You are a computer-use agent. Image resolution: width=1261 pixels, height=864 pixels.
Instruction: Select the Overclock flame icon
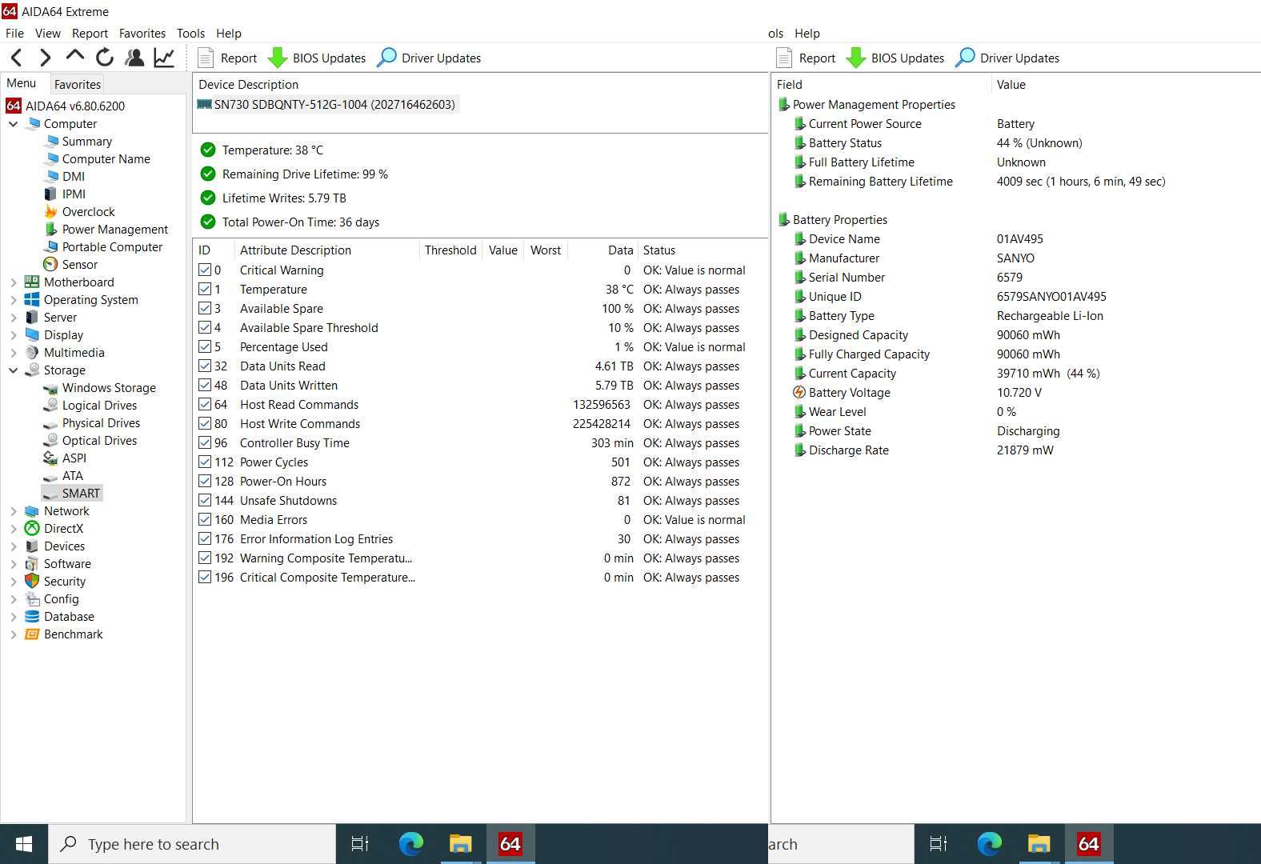pos(50,211)
